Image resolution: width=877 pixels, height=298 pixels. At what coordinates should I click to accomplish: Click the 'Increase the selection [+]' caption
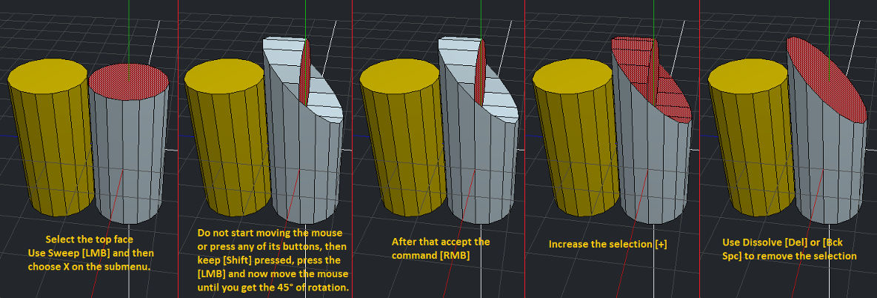[609, 244]
